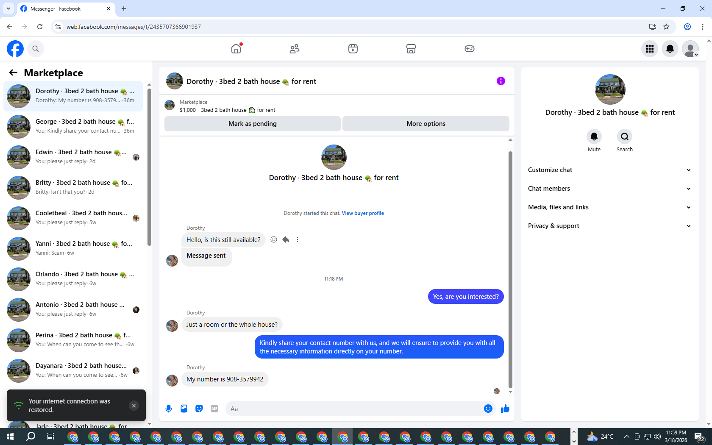Search in conversation using the Search icon
Screen dimensions: 712x445
point(625,136)
